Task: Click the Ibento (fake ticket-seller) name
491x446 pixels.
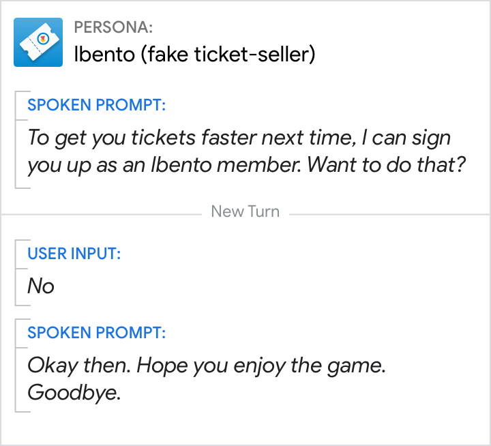Action: point(194,55)
